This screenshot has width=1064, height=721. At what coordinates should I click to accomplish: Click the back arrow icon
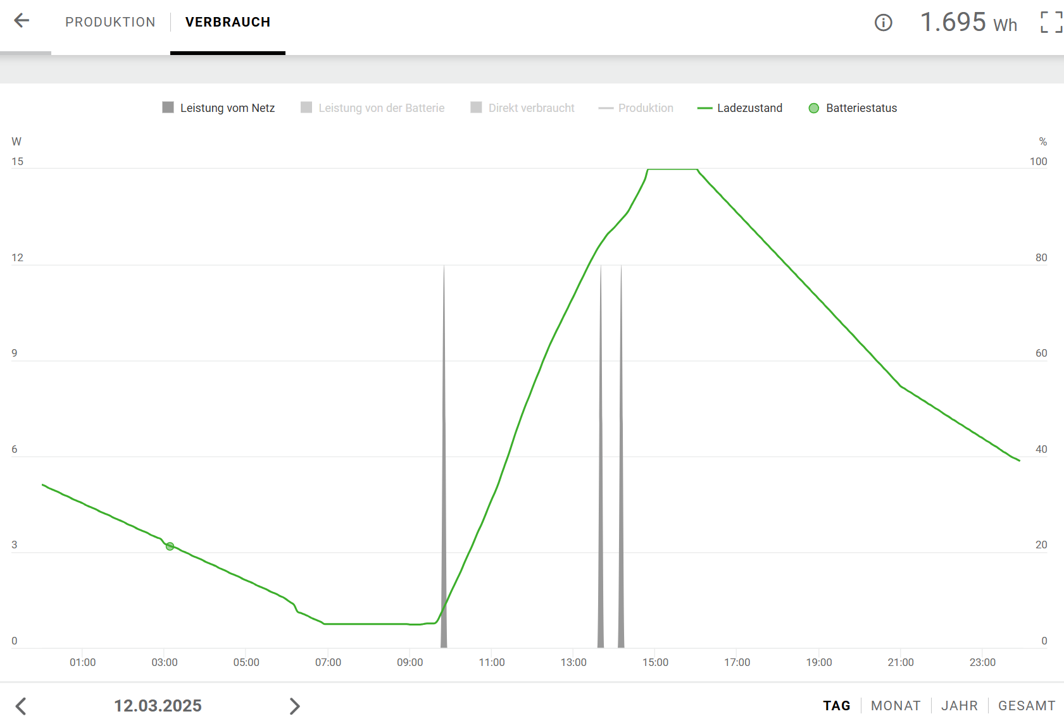click(x=22, y=21)
